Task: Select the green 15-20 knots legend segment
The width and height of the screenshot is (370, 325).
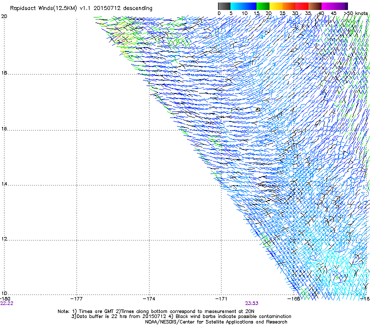Action: (x=263, y=6)
